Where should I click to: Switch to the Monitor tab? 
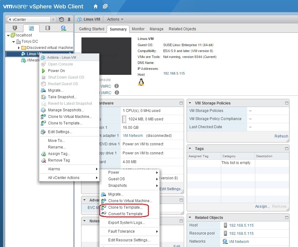pos(138,29)
